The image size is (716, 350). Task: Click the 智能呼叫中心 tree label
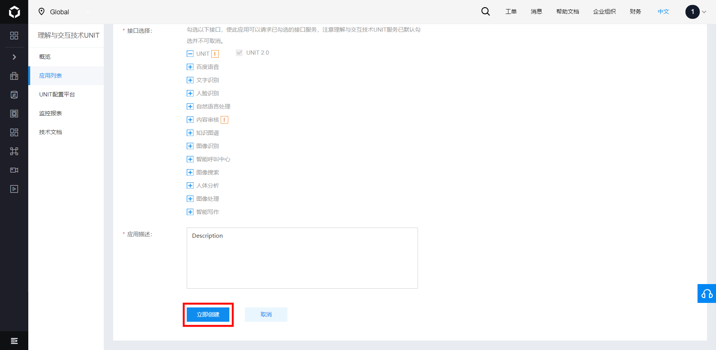click(x=213, y=159)
